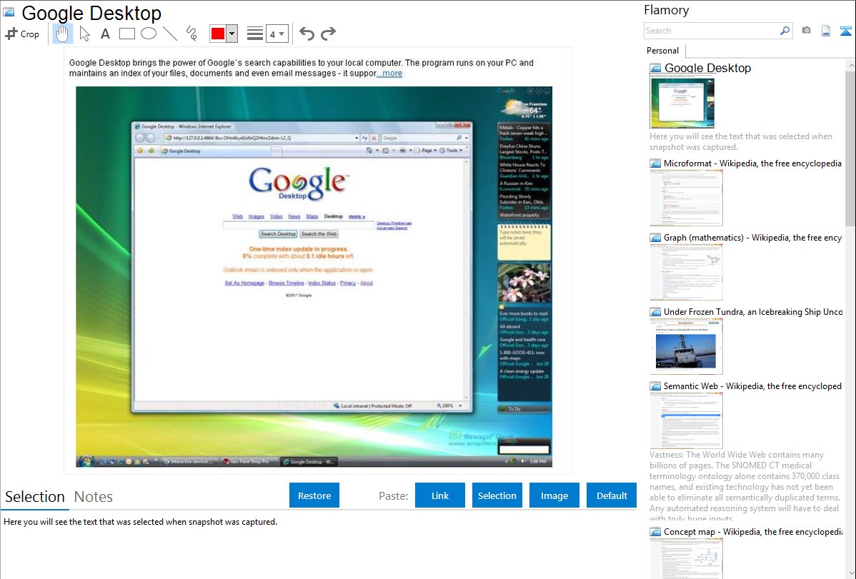Open the color picker dropdown arrow
Screen dimensions: 856x579
(x=232, y=34)
